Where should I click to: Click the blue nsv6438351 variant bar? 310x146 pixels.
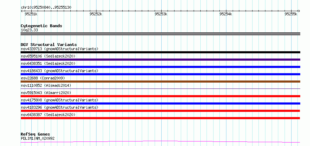pos(160,67)
